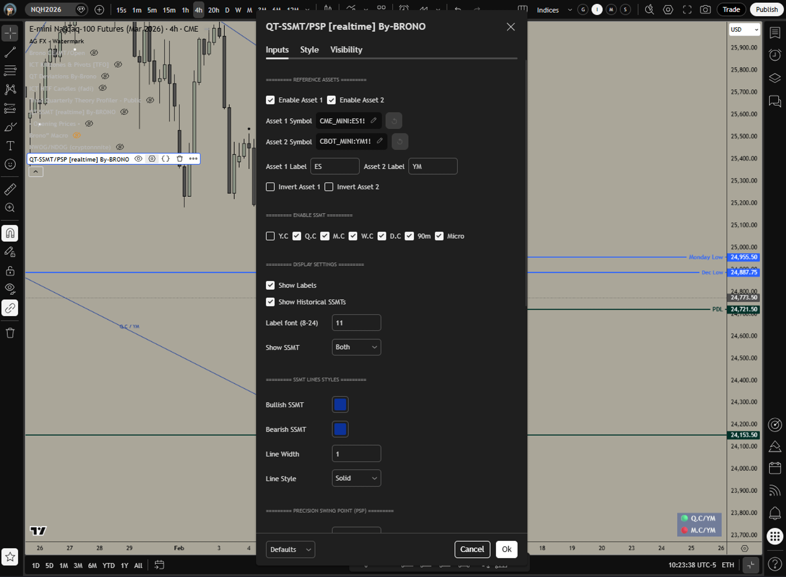Check Invert Asset 1
This screenshot has width=786, height=577.
[270, 187]
